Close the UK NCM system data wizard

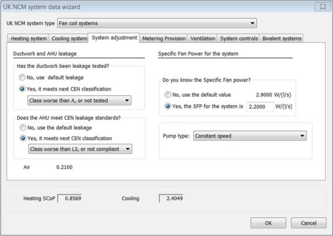click(x=323, y=7)
